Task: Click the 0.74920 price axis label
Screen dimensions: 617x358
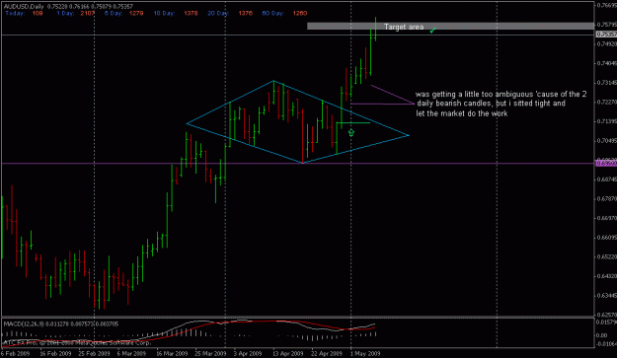Action: point(607,44)
